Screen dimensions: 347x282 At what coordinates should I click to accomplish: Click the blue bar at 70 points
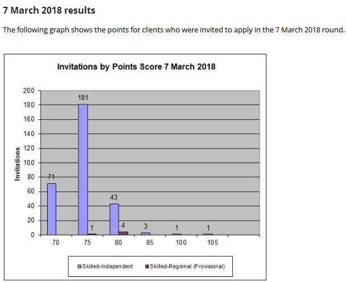coord(52,209)
